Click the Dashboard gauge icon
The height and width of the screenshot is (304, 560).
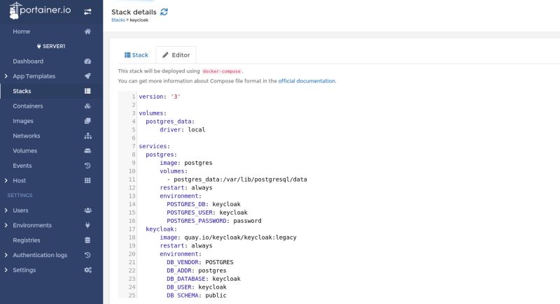coord(87,61)
